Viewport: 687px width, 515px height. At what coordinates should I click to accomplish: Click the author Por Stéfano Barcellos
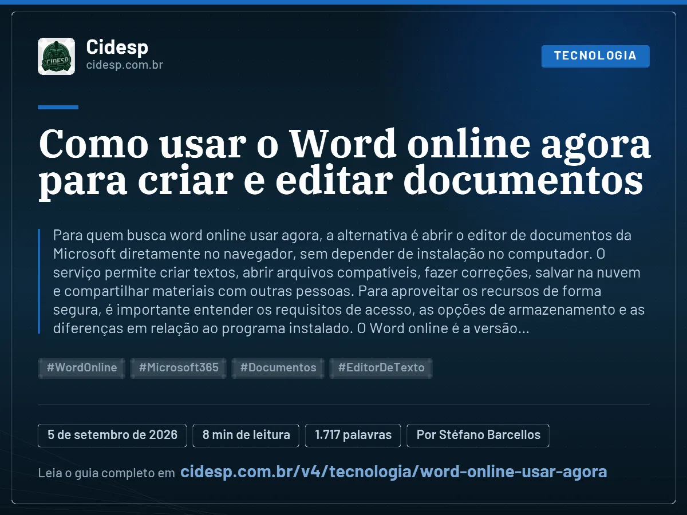[x=478, y=435]
